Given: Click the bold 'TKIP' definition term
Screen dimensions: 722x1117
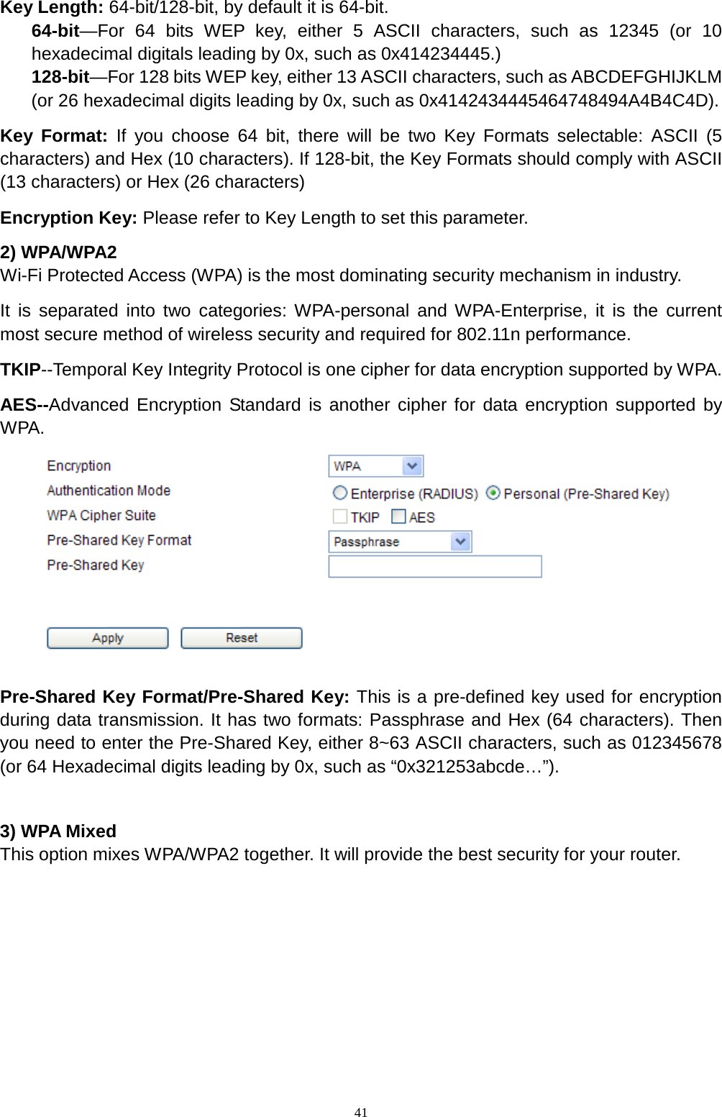Looking at the screenshot, I should pos(20,370).
